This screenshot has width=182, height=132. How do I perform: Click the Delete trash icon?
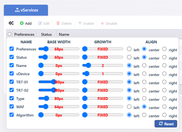58,23
